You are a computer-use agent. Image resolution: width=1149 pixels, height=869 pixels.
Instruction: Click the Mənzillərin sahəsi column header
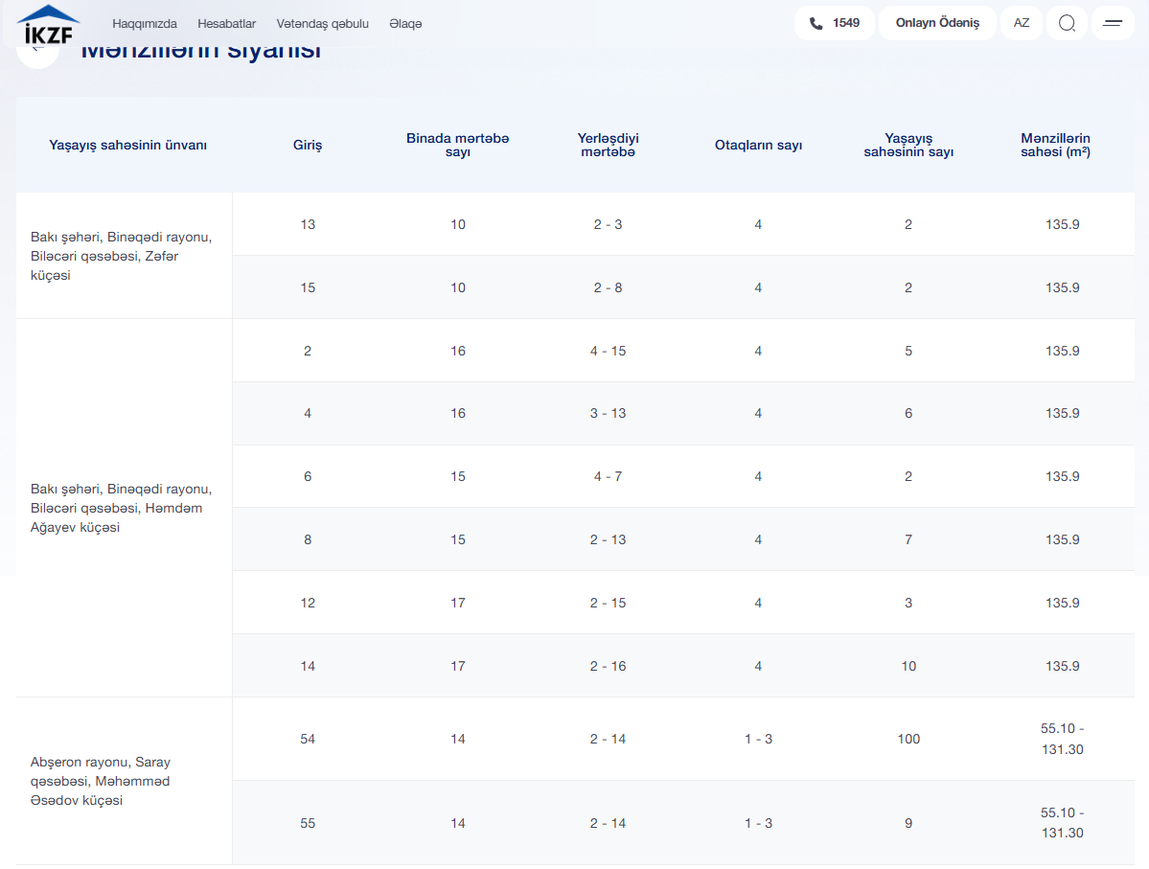1055,145
